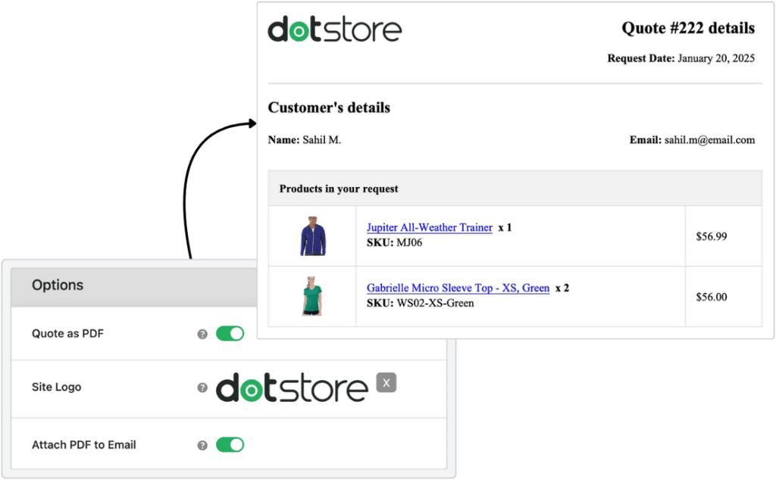The height and width of the screenshot is (480, 776).
Task: Open help tooltip for Site Logo
Action: [x=202, y=388]
